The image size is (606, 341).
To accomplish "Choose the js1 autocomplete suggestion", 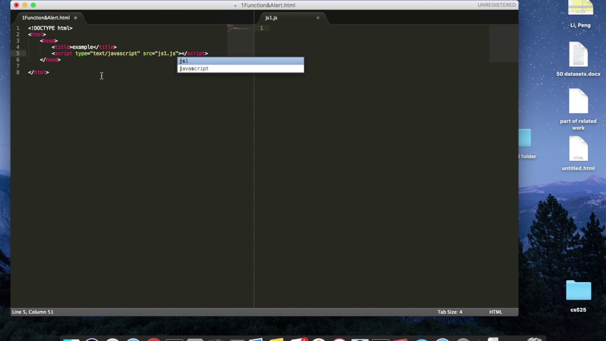I will point(241,61).
